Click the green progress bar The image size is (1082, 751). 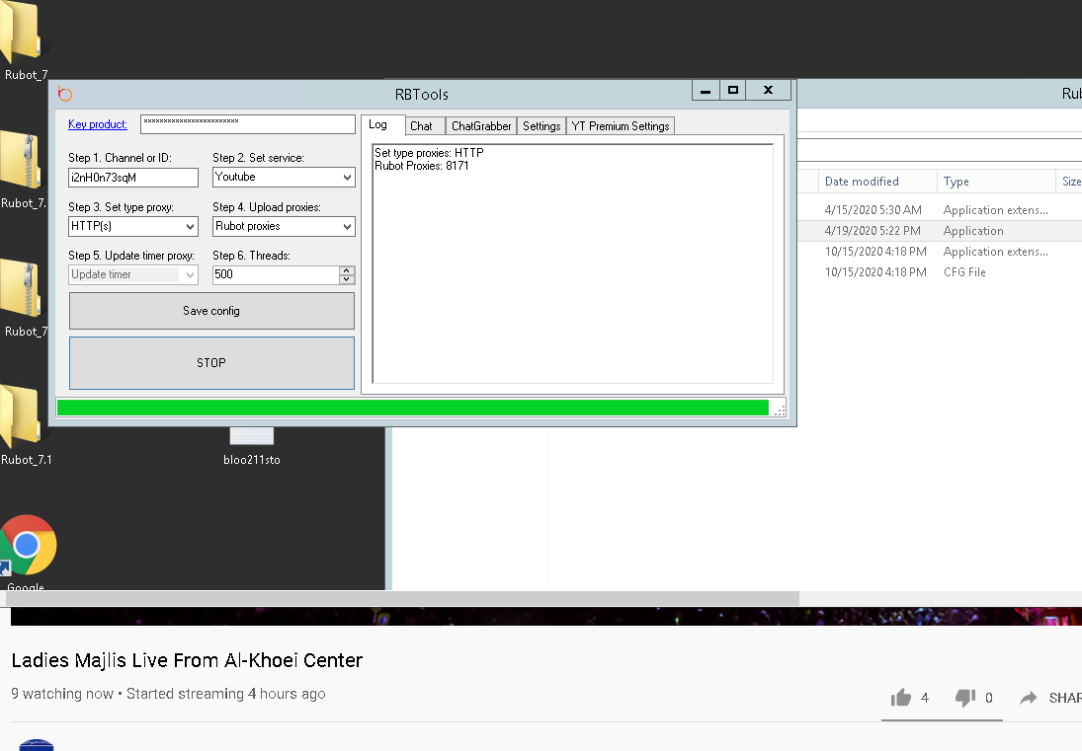click(412, 408)
